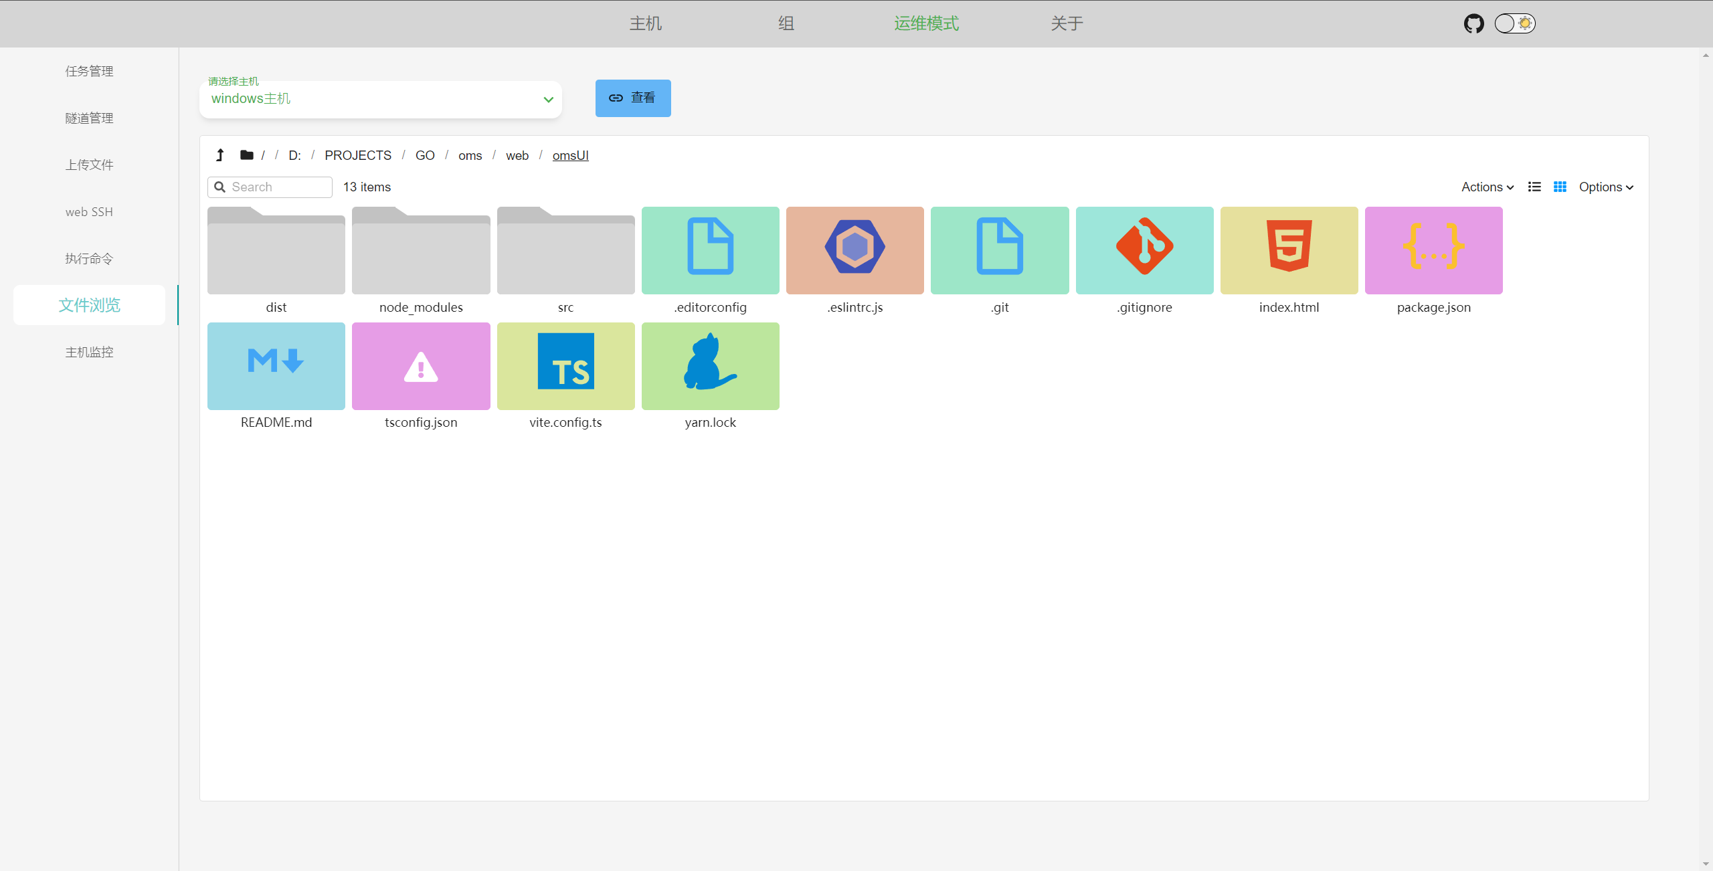This screenshot has height=871, width=1713.
Task: Open the Actions dropdown menu
Action: pyautogui.click(x=1487, y=187)
